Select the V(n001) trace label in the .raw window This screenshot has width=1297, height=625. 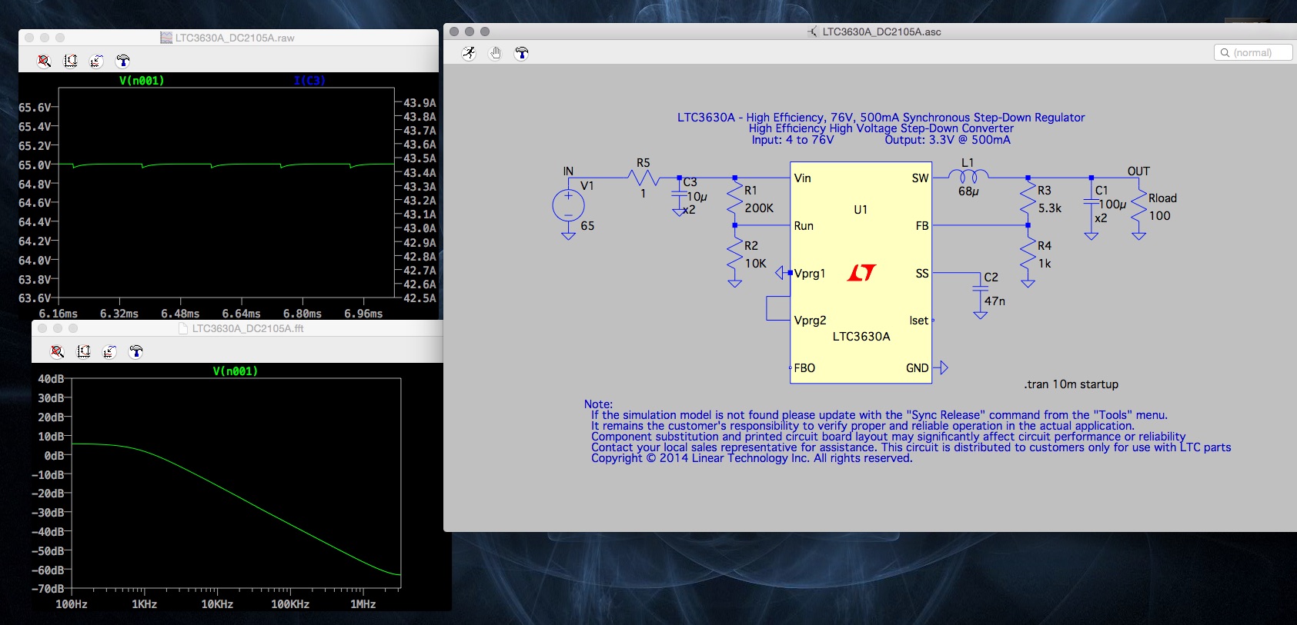142,80
